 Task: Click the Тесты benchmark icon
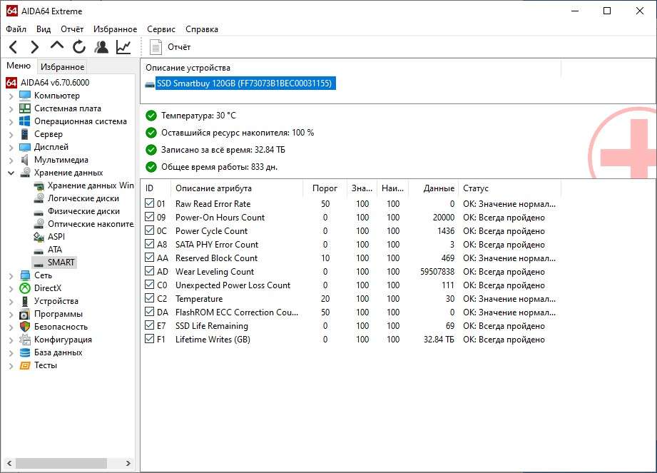click(x=25, y=365)
